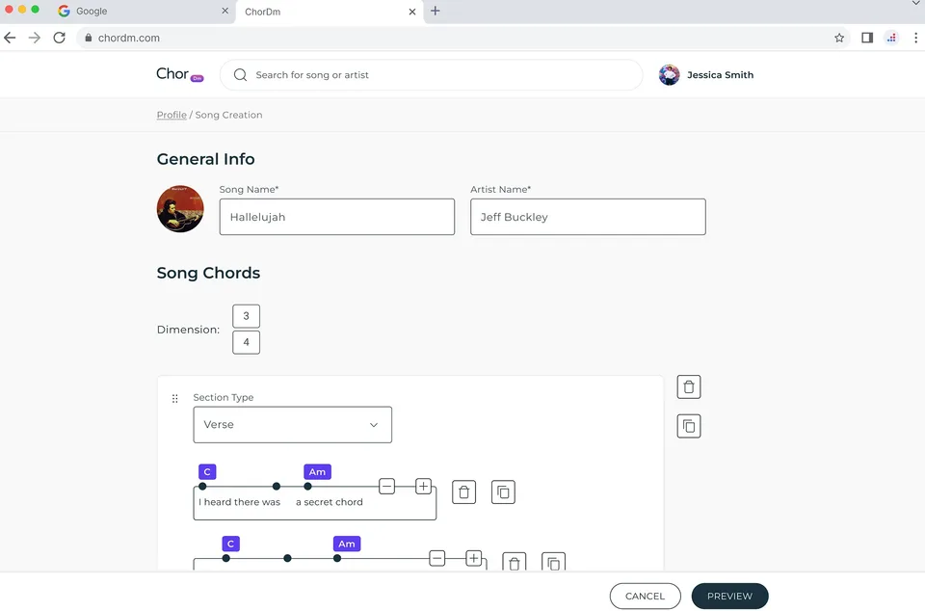
Task: Open the Chrome three-dot menu
Action: click(x=915, y=38)
